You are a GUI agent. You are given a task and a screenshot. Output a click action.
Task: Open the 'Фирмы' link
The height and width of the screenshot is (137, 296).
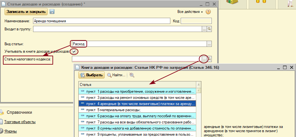[11, 131]
